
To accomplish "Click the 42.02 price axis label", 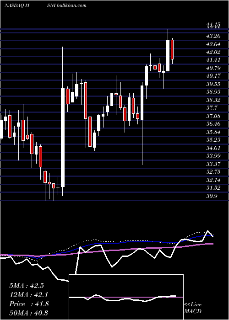I will coord(214,52).
